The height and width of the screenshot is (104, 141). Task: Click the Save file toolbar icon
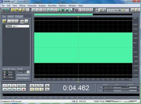(x=20, y=10)
